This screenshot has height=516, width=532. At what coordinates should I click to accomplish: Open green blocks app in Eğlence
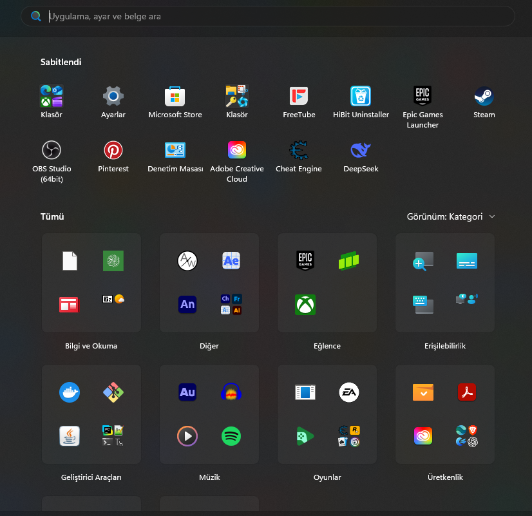coord(349,261)
